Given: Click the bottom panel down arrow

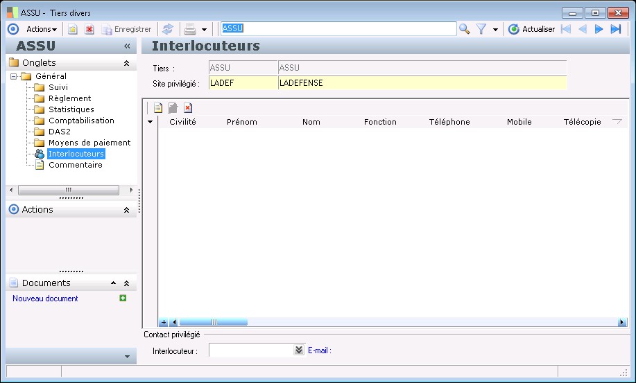Looking at the screenshot, I should pyautogui.click(x=128, y=357).
